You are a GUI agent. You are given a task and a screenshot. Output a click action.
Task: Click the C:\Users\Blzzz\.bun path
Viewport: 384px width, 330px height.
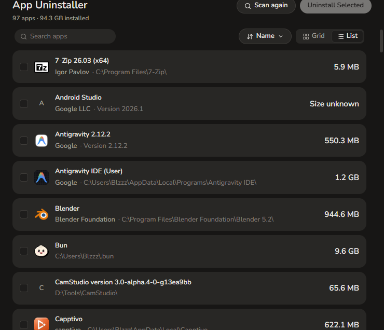point(84,256)
